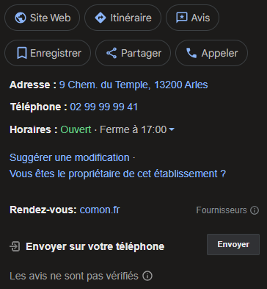
Task: Call the number 02 99 99 99 41
Action: [104, 107]
